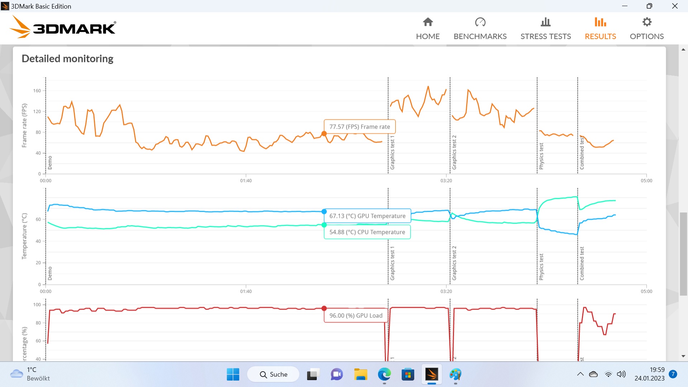This screenshot has width=688, height=387.
Task: Open the Options gear icon
Action: coord(646,22)
